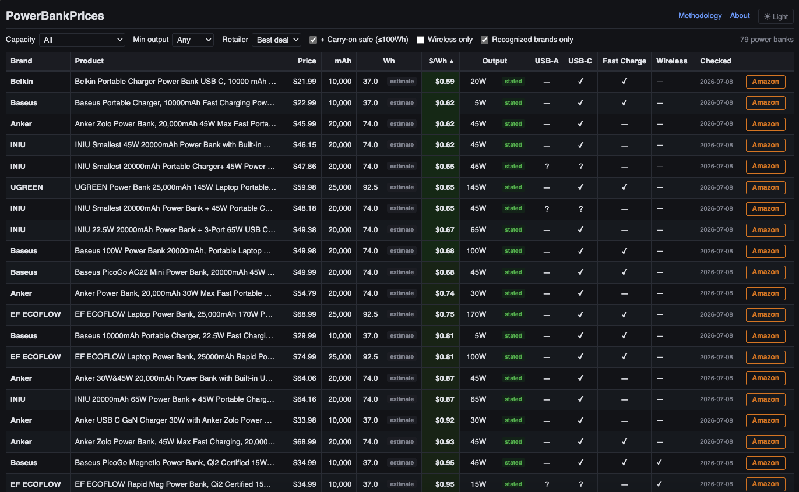
Task: Switch to Light theme
Action: point(776,16)
